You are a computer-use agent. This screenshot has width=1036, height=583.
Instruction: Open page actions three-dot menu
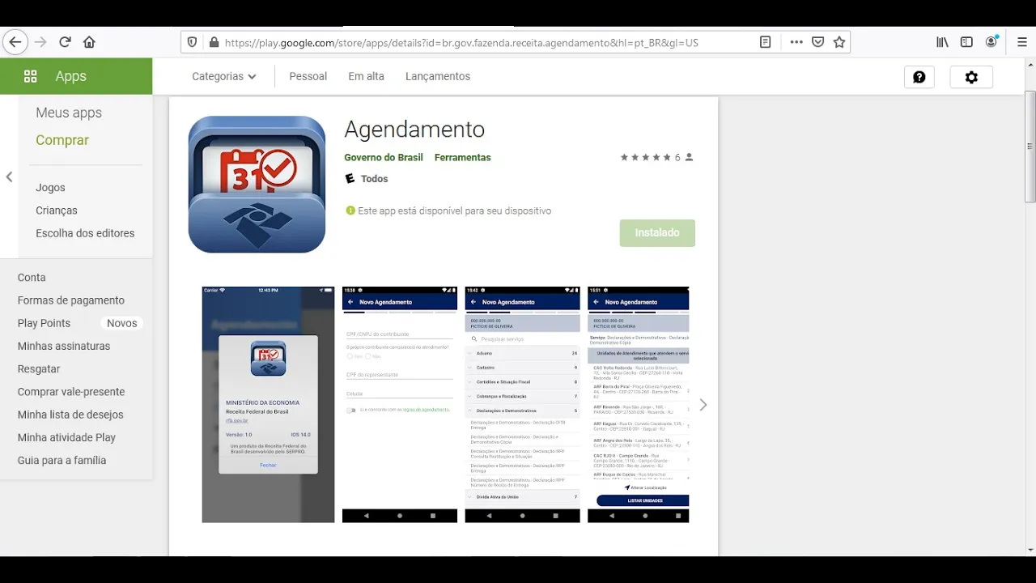(x=796, y=42)
